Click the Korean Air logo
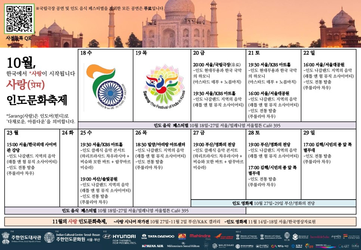Screen dimensions: 361x250 coord(152,246)
